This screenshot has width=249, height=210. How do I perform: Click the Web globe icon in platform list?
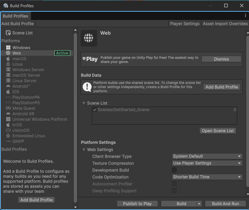8,53
